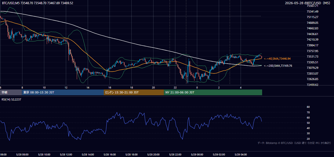Click price axis value 73984.17
This screenshot has height=157, width=334.
312,45
